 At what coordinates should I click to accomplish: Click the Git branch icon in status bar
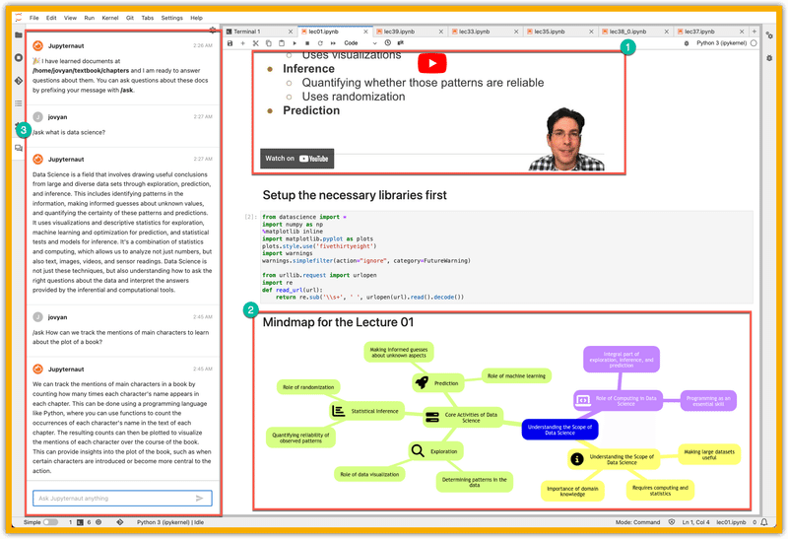(119, 522)
